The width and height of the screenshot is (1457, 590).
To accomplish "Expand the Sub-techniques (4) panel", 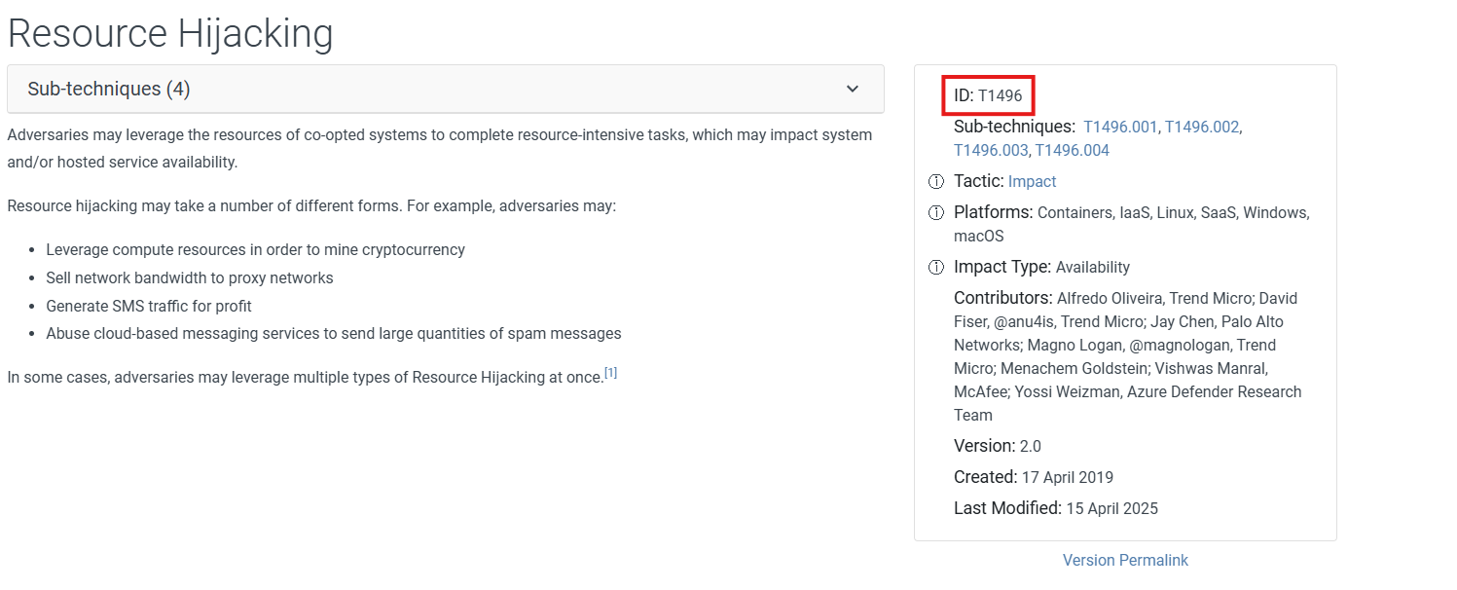I will pos(108,89).
